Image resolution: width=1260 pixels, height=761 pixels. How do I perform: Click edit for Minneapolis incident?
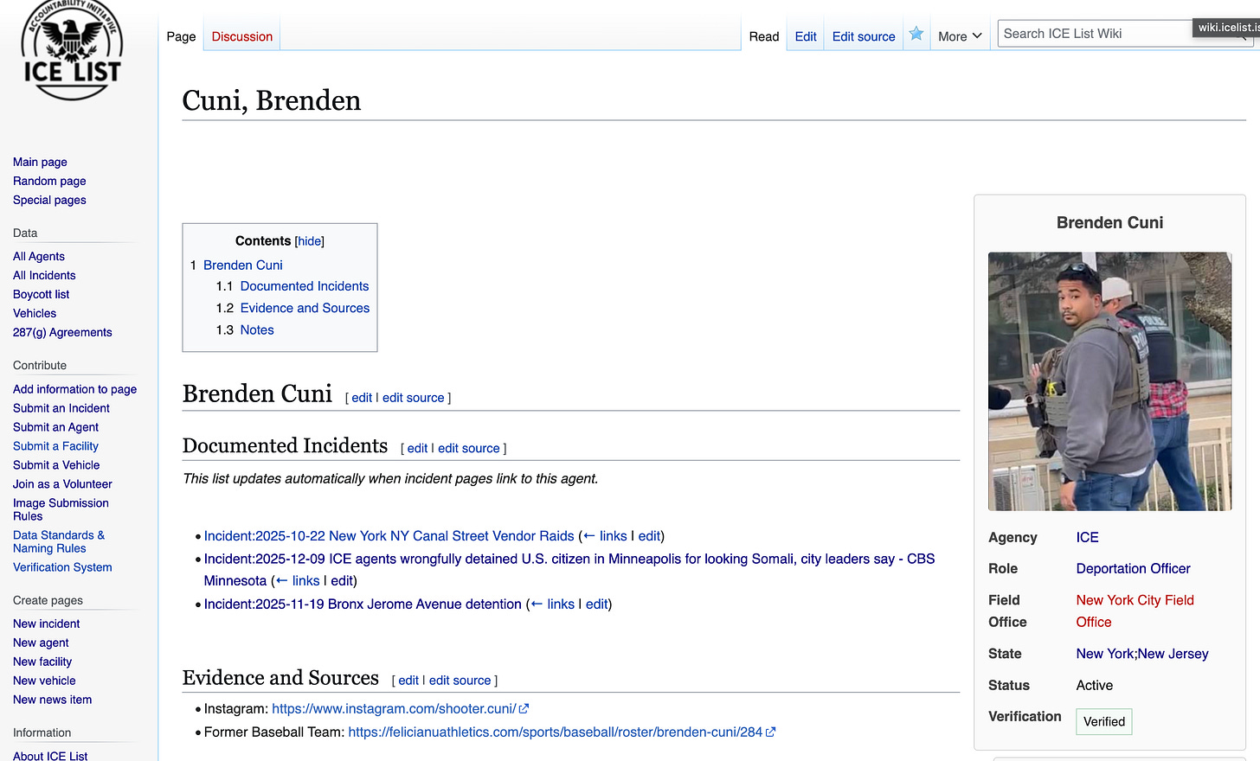point(342,581)
